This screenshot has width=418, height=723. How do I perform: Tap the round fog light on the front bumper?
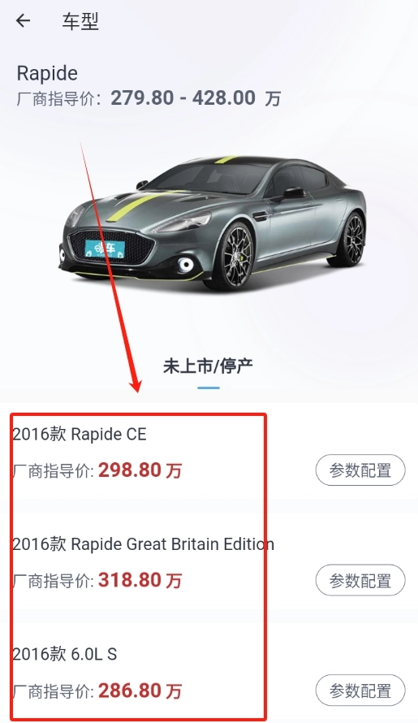pyautogui.click(x=186, y=264)
